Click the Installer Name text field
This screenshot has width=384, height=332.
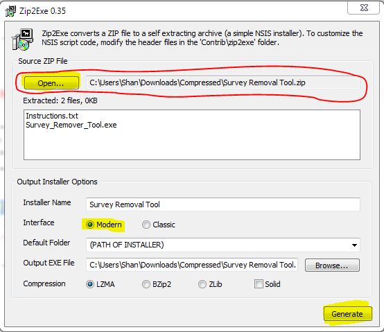point(223,204)
